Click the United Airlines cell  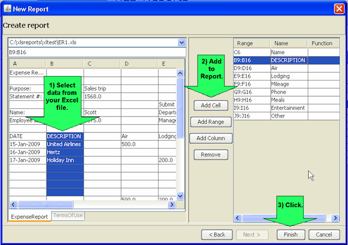click(65, 145)
